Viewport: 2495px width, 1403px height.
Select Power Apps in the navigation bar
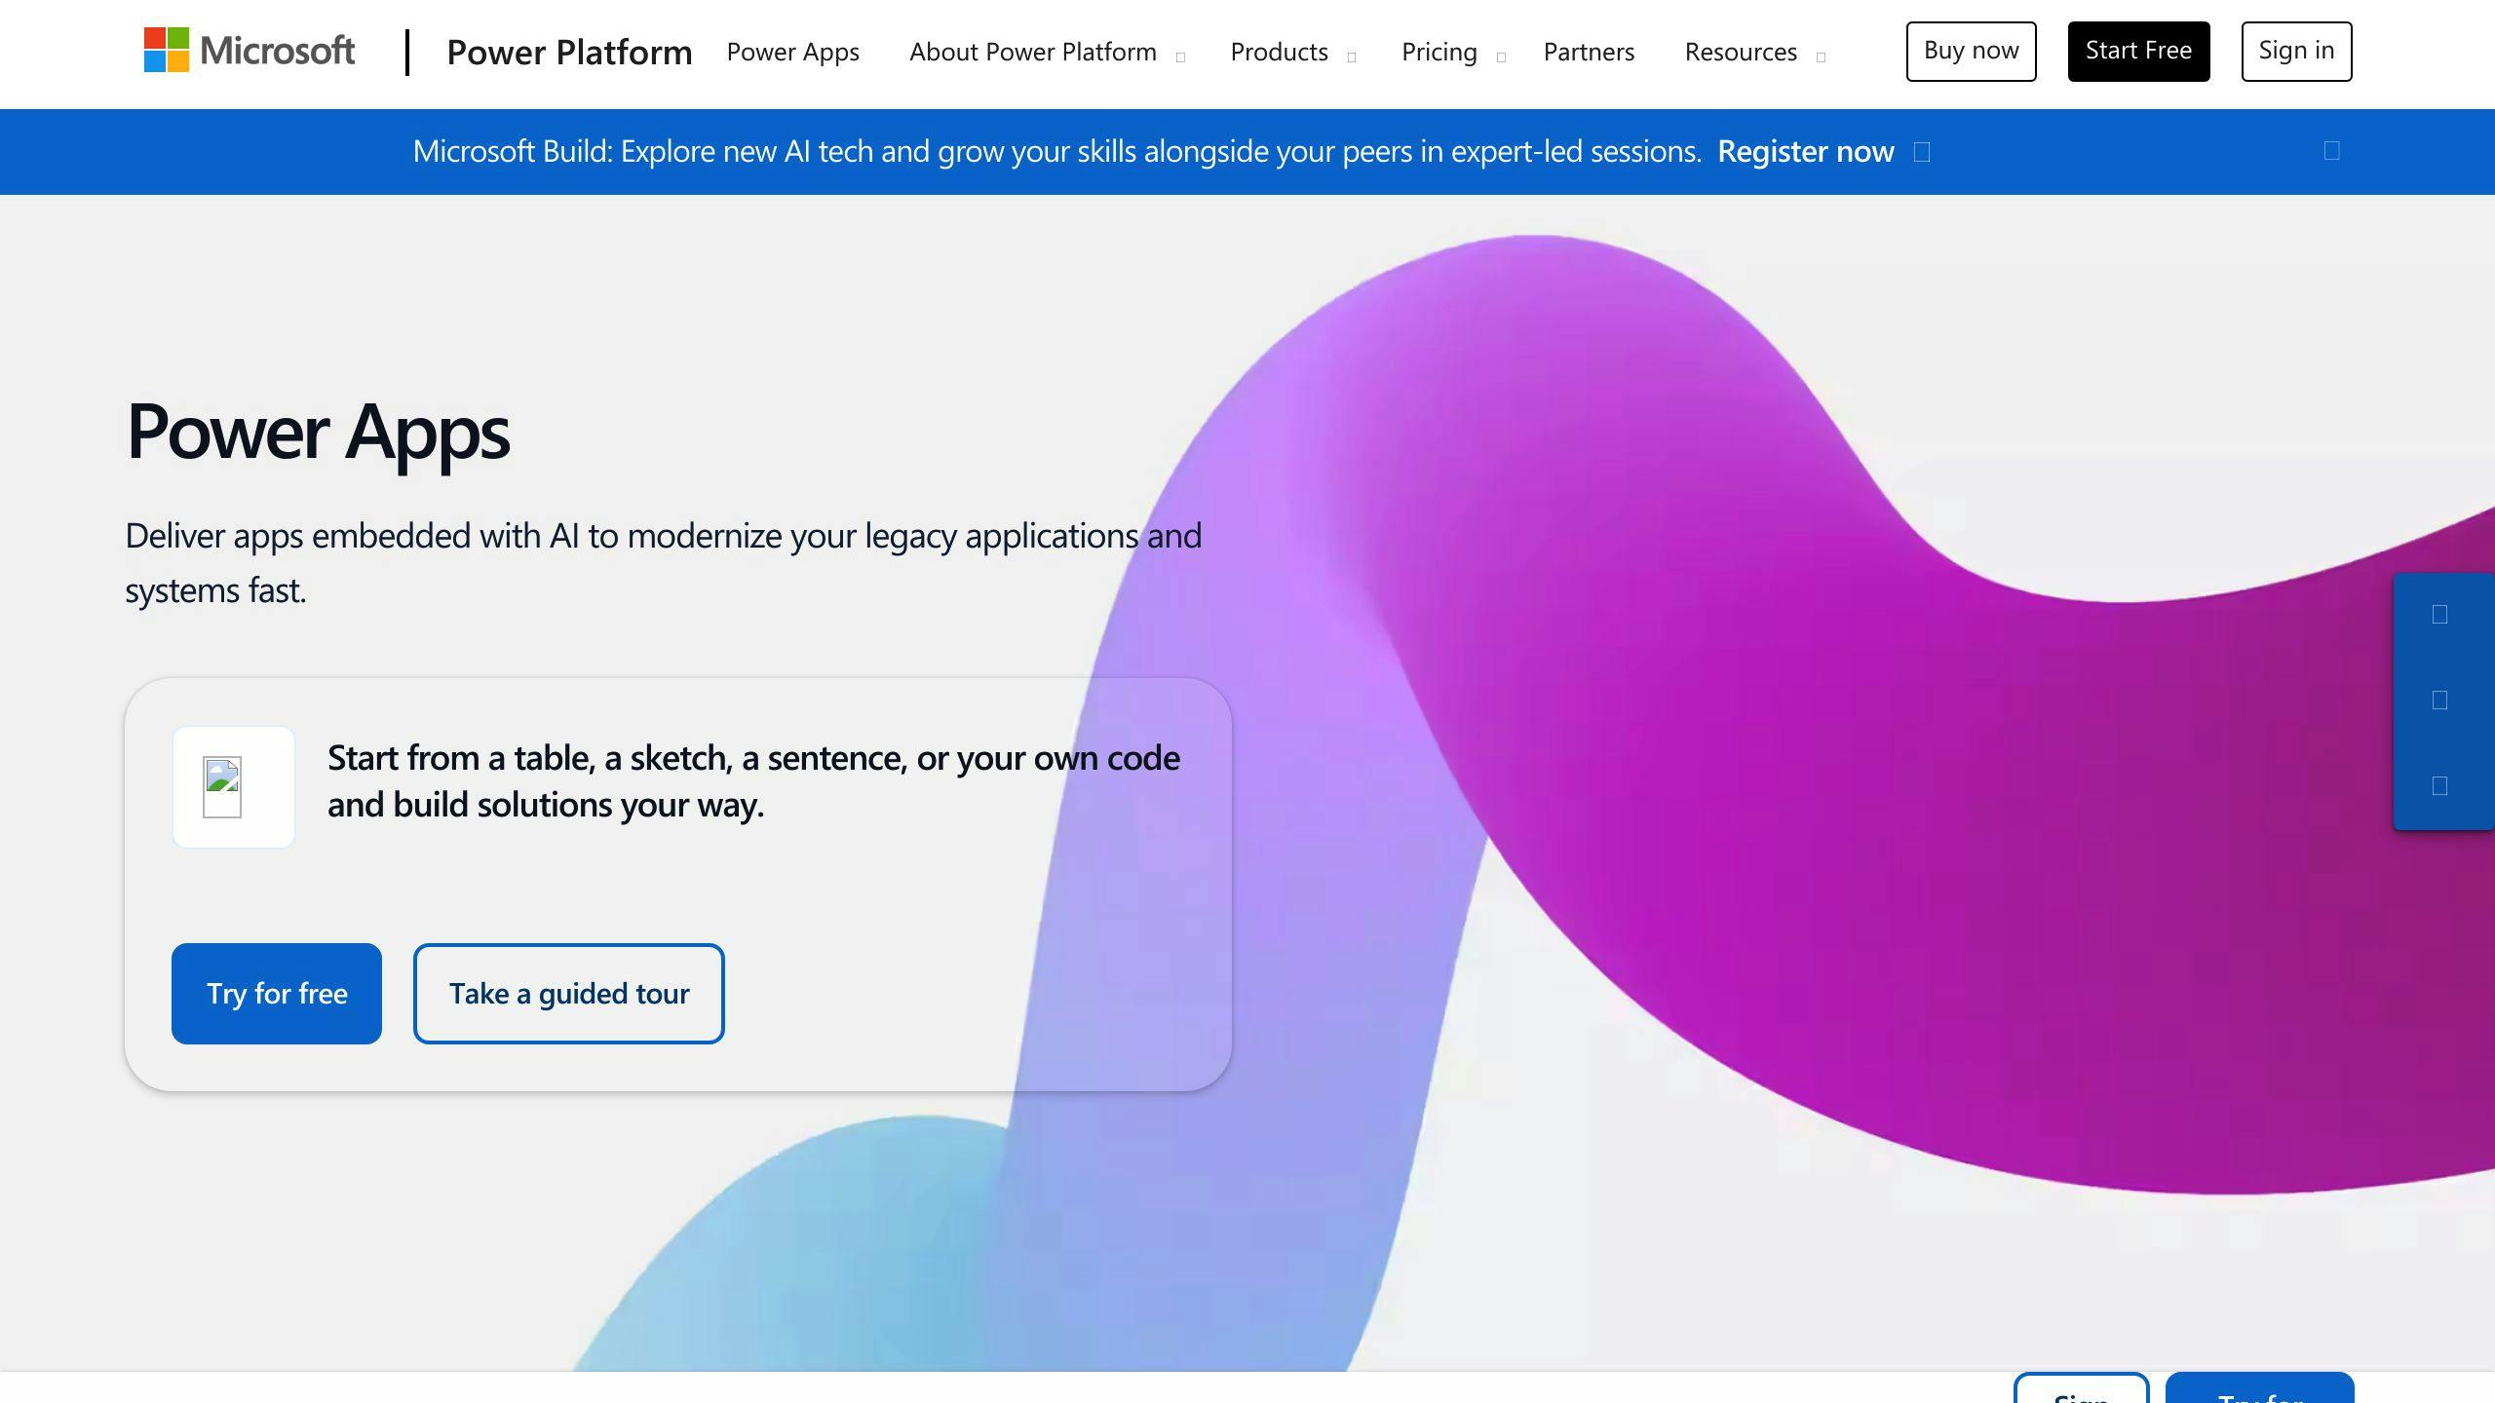coord(792,52)
